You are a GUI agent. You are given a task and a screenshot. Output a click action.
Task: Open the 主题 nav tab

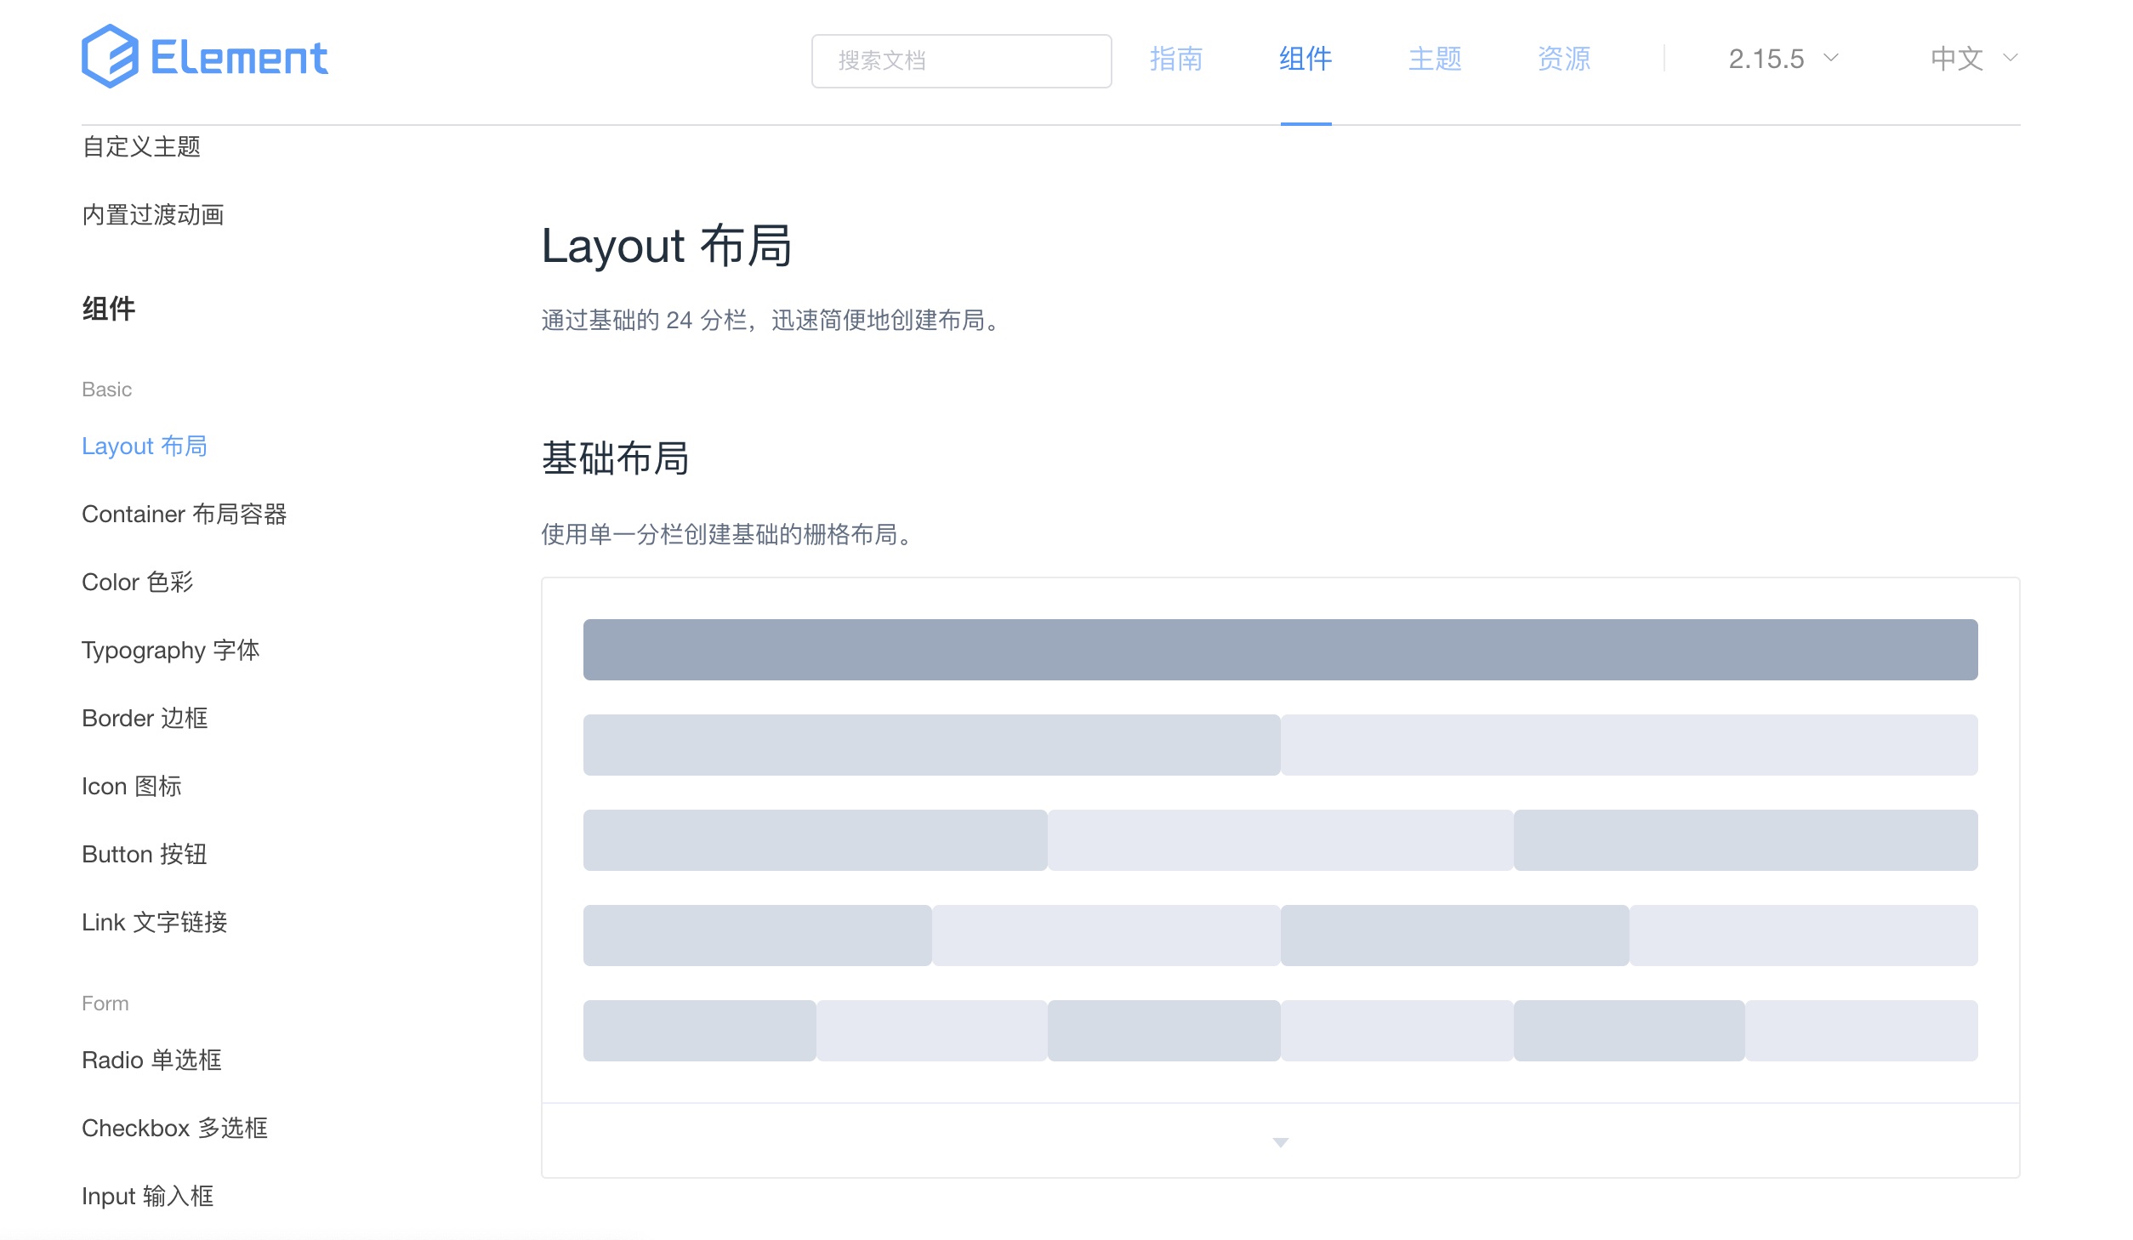click(x=1435, y=59)
